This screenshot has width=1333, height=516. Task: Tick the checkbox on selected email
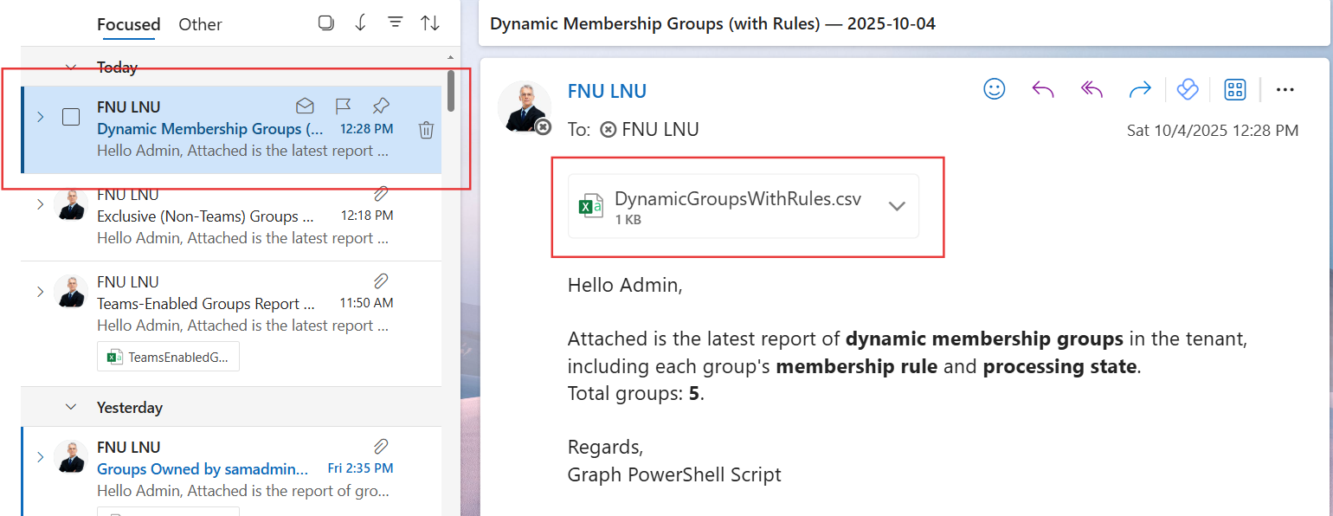click(x=71, y=117)
